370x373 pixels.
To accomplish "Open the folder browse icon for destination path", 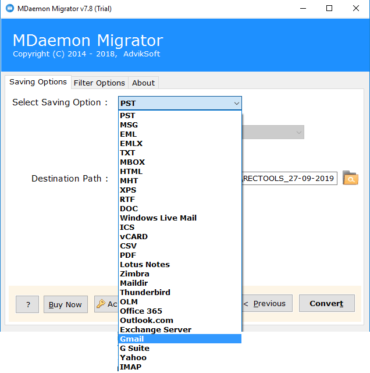I will [x=350, y=178].
